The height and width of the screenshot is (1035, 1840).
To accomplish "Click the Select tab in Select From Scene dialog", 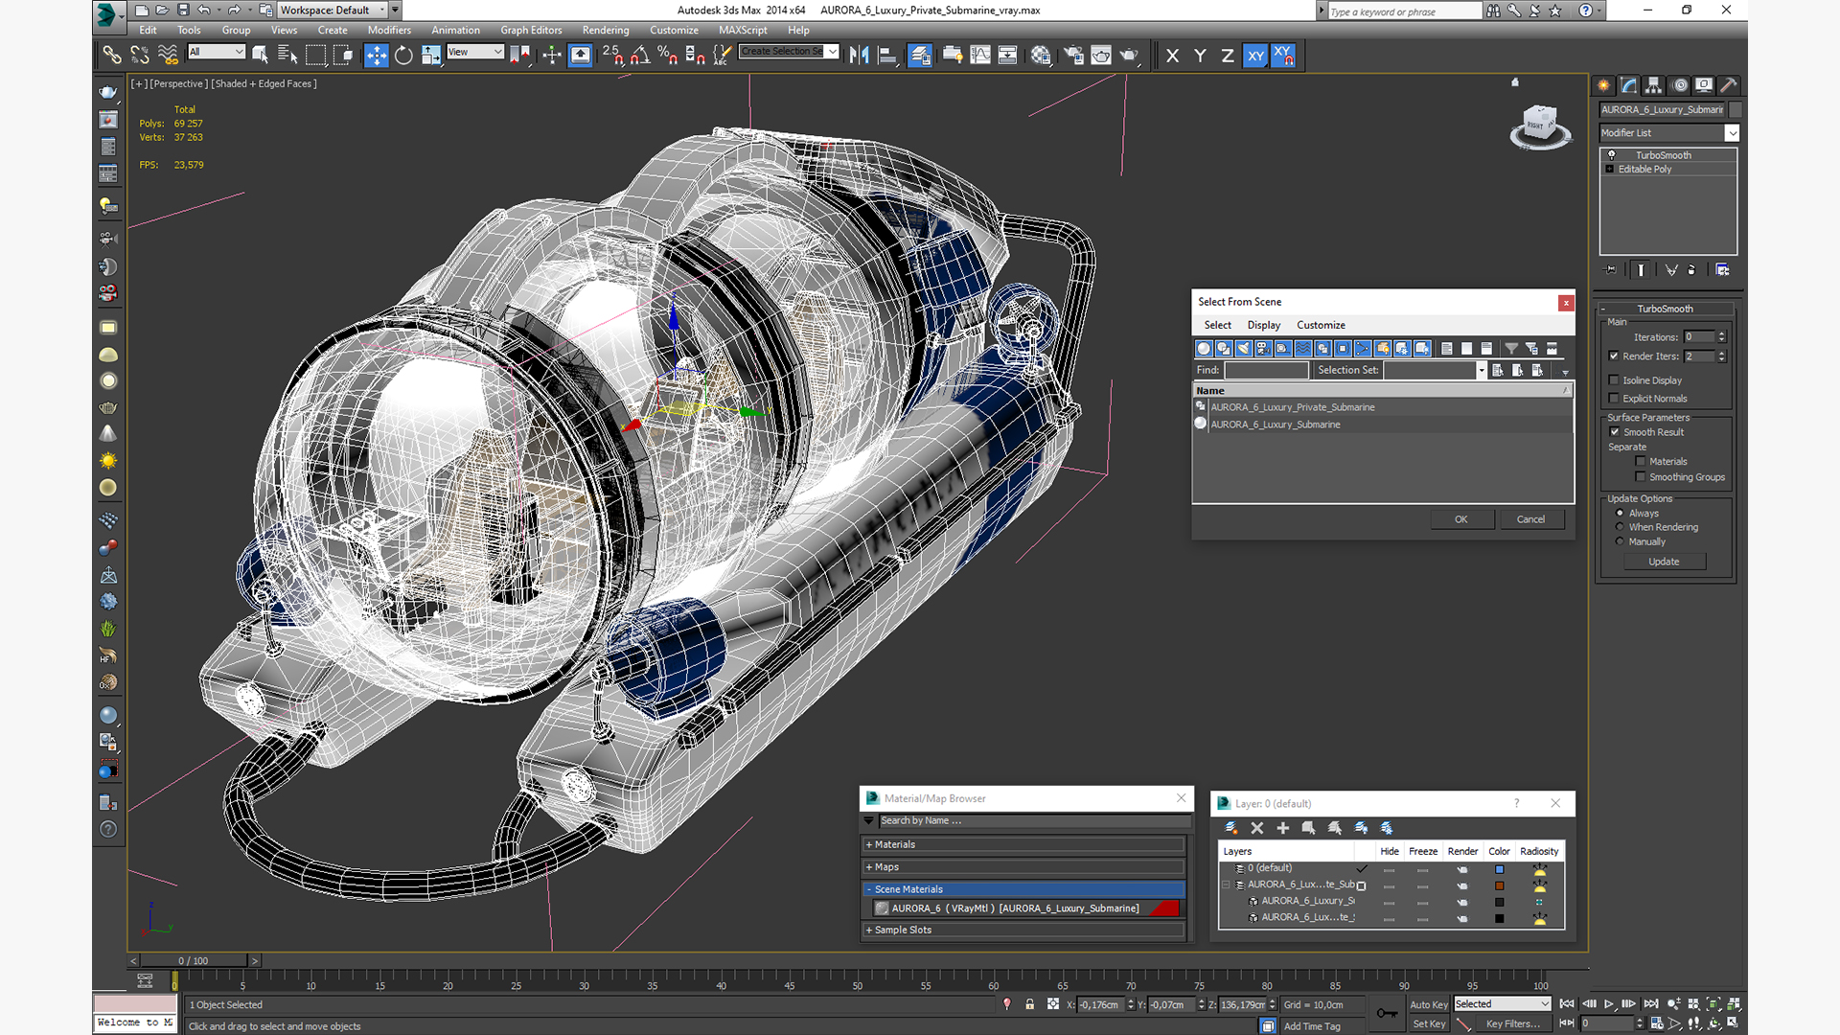I will (1217, 325).
